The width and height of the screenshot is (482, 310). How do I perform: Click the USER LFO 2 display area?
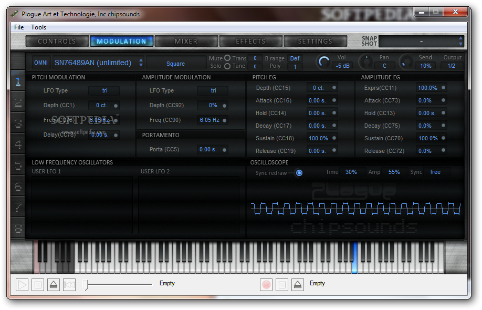point(188,205)
